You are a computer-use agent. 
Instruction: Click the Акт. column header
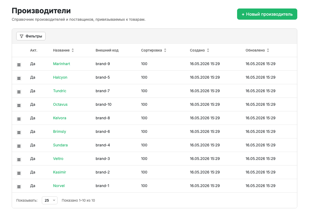(x=34, y=50)
